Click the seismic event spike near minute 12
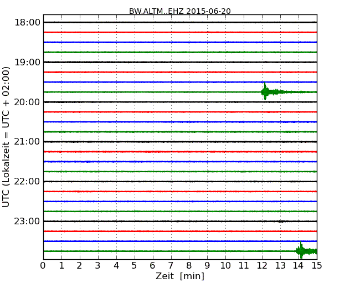Screen dimensions: 360x288 (x=265, y=91)
